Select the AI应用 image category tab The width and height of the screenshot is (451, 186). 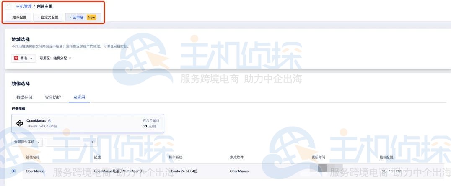(x=79, y=97)
